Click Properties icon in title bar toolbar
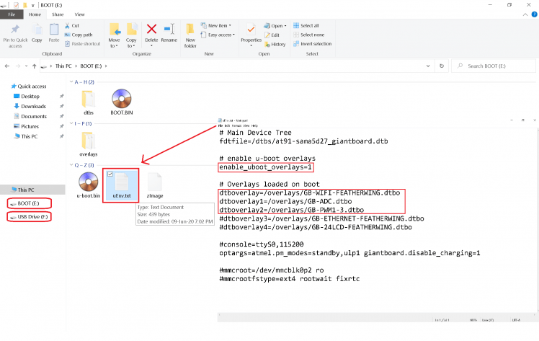The width and height of the screenshot is (539, 341). coord(16,5)
